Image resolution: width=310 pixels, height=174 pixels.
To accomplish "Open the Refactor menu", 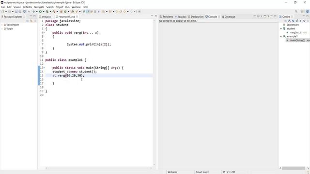I will coord(28,7).
